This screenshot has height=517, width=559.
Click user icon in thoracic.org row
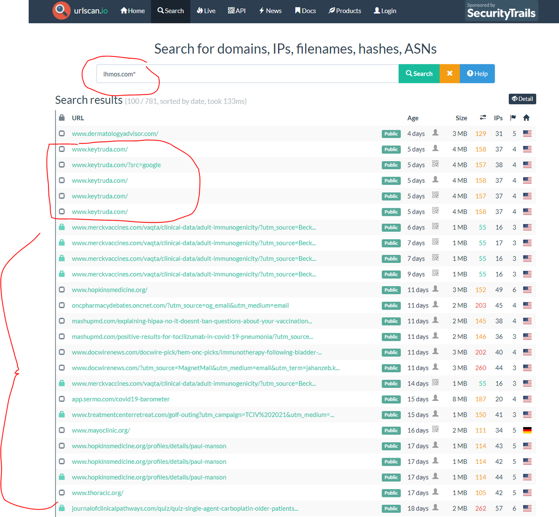click(436, 492)
